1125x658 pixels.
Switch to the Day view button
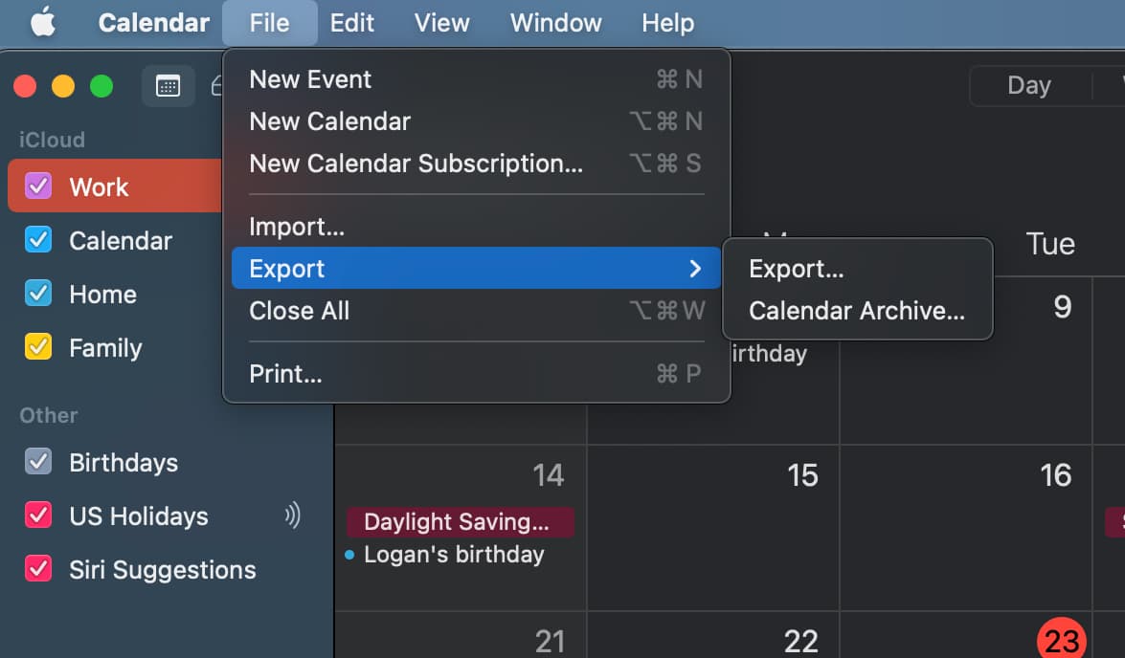(1029, 86)
